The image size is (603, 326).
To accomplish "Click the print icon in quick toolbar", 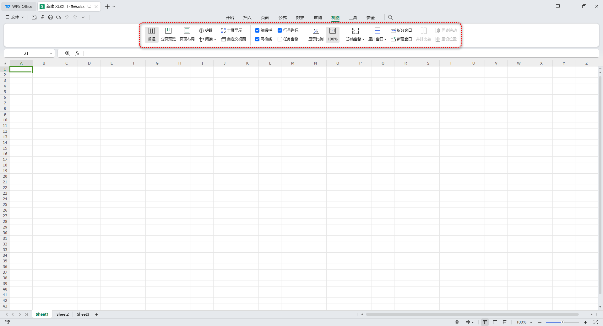I will pyautogui.click(x=51, y=17).
